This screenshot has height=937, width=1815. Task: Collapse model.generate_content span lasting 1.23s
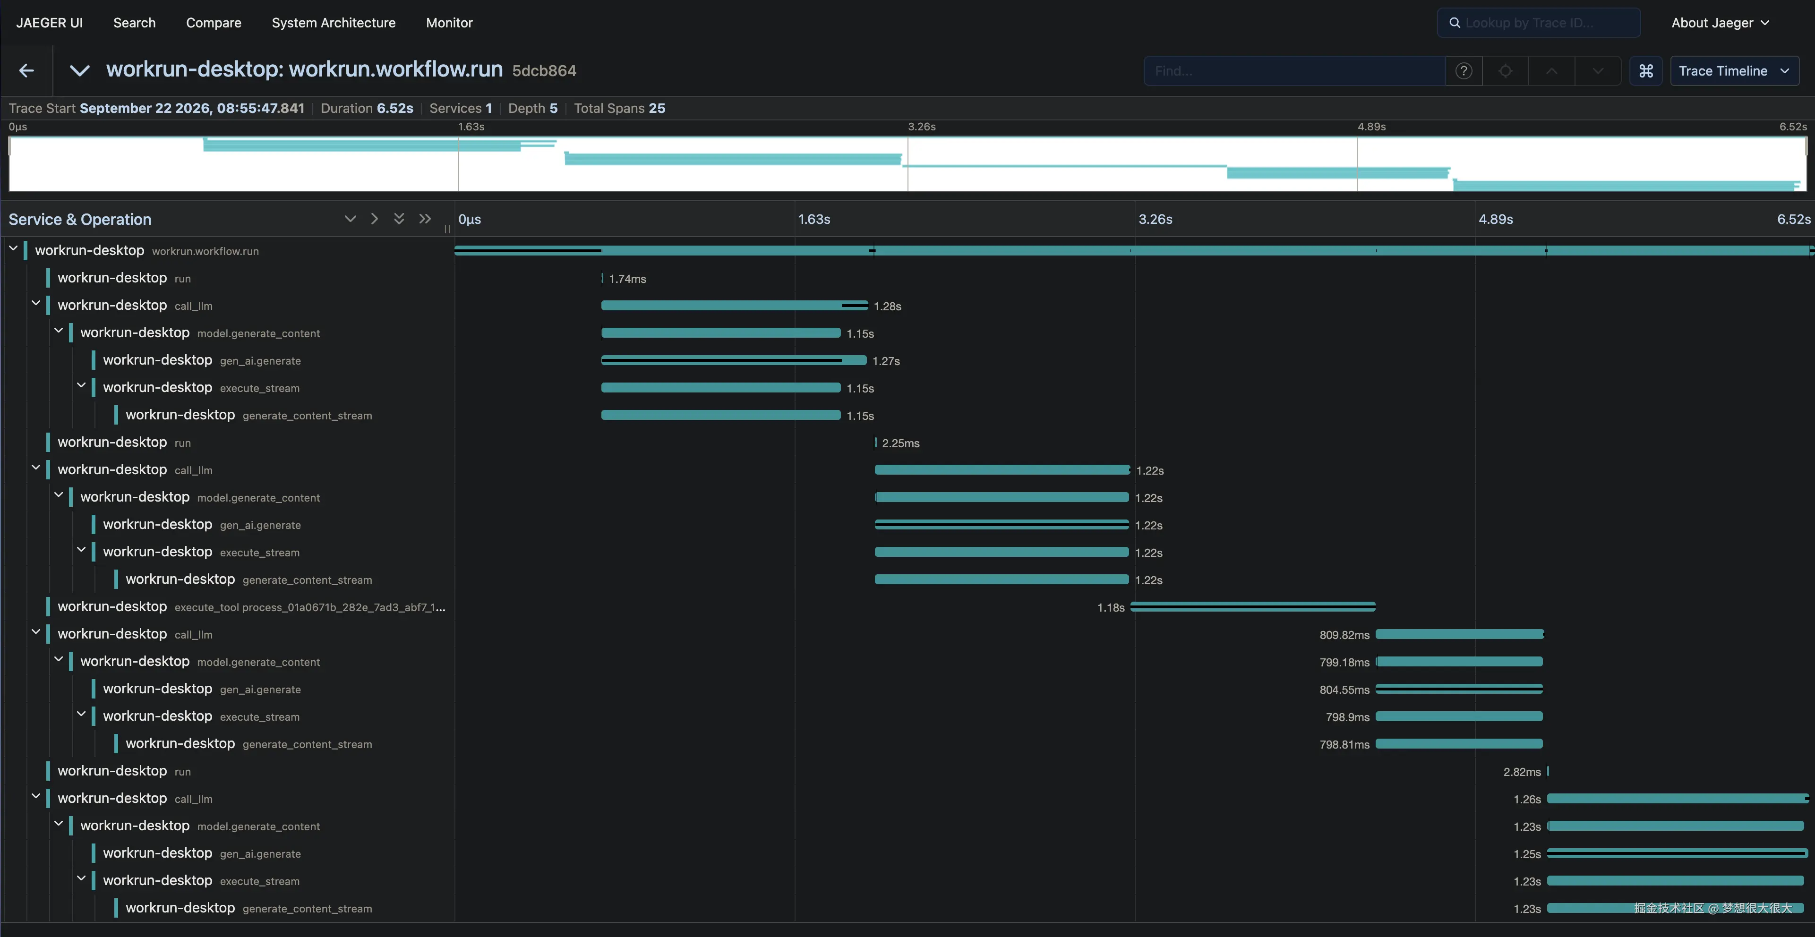pos(59,824)
